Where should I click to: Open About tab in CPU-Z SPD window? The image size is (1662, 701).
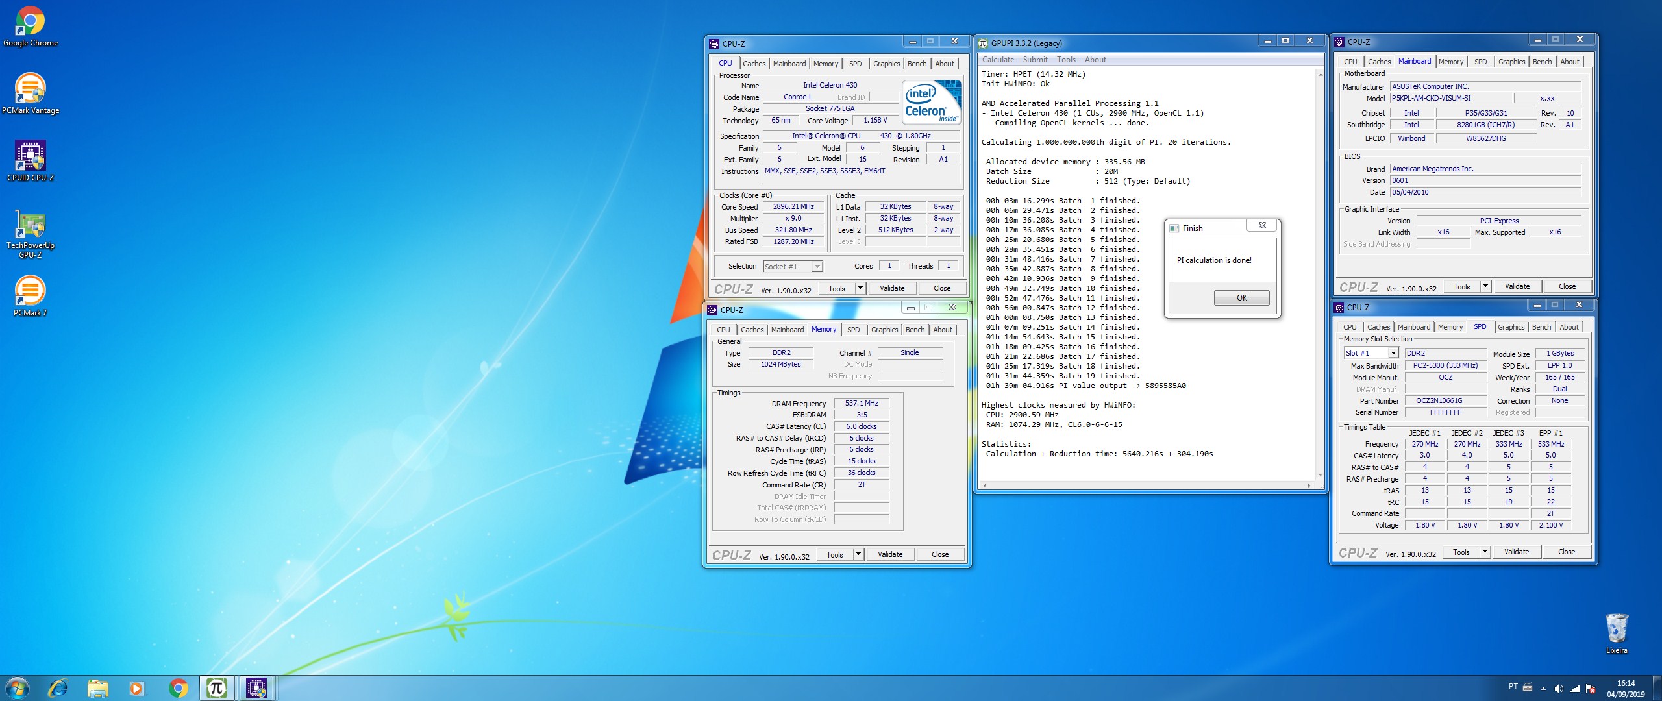[x=1569, y=327]
